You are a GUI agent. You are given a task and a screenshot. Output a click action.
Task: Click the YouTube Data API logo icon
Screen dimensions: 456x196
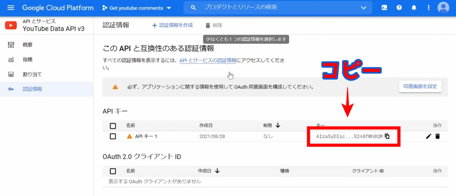(11, 26)
